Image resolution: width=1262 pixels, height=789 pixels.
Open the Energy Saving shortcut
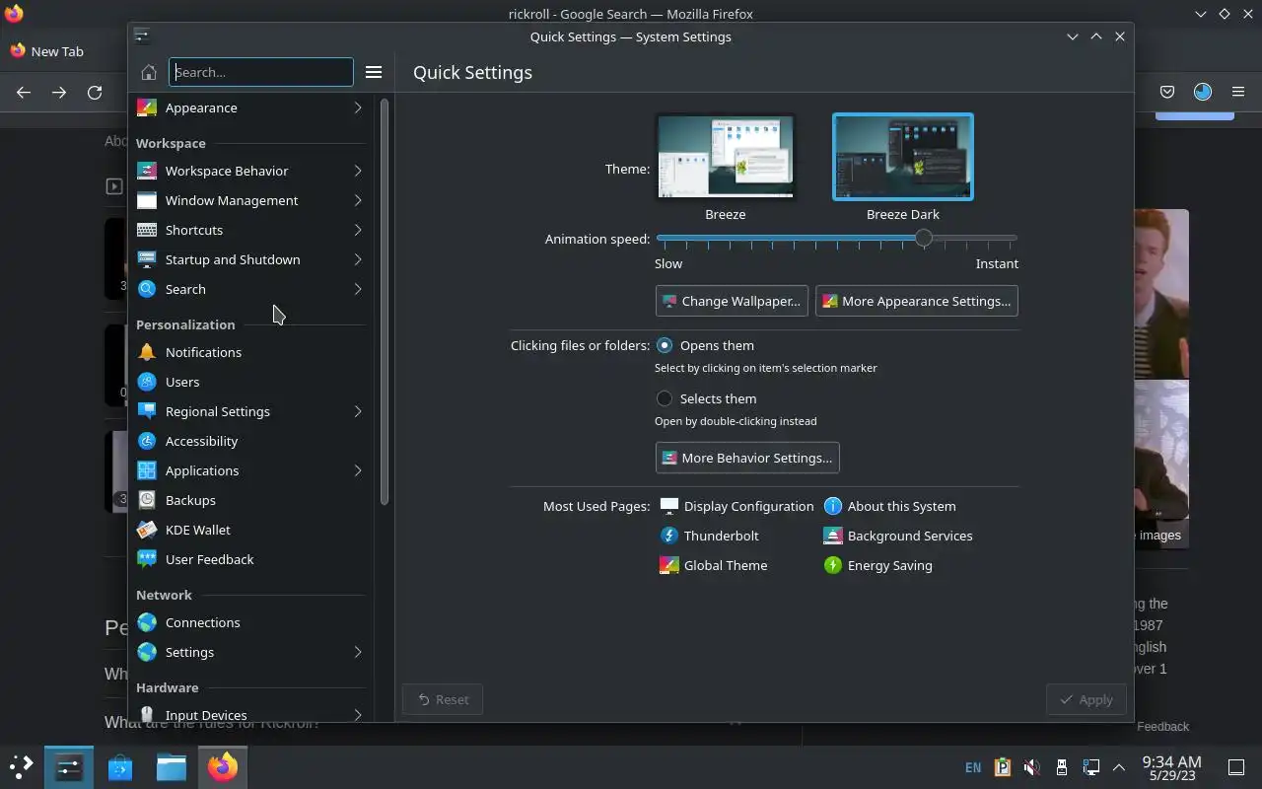click(x=877, y=565)
